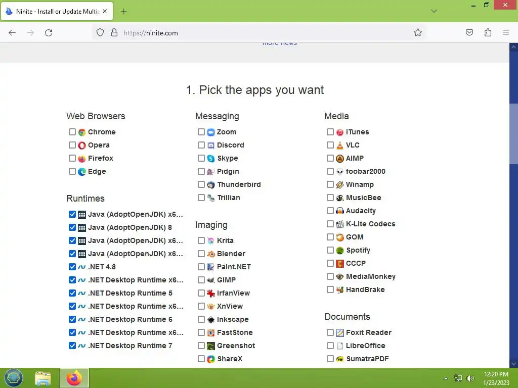Click the HandBrake icon
Image resolution: width=518 pixels, height=388 pixels.
[x=339, y=289]
